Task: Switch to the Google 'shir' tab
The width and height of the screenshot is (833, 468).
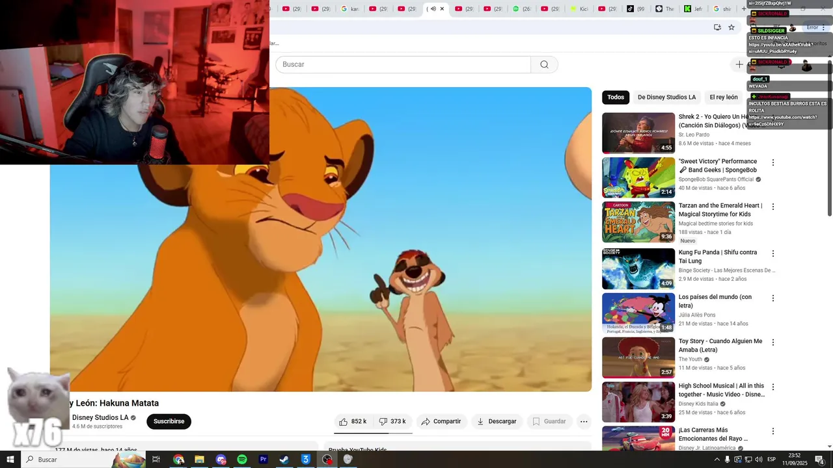Action: pyautogui.click(x=722, y=8)
